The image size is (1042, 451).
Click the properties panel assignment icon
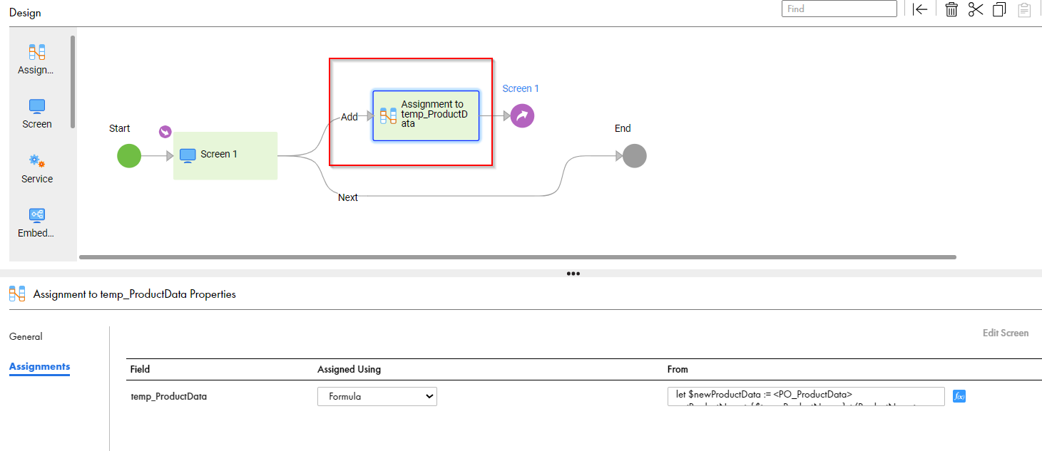[x=17, y=294]
